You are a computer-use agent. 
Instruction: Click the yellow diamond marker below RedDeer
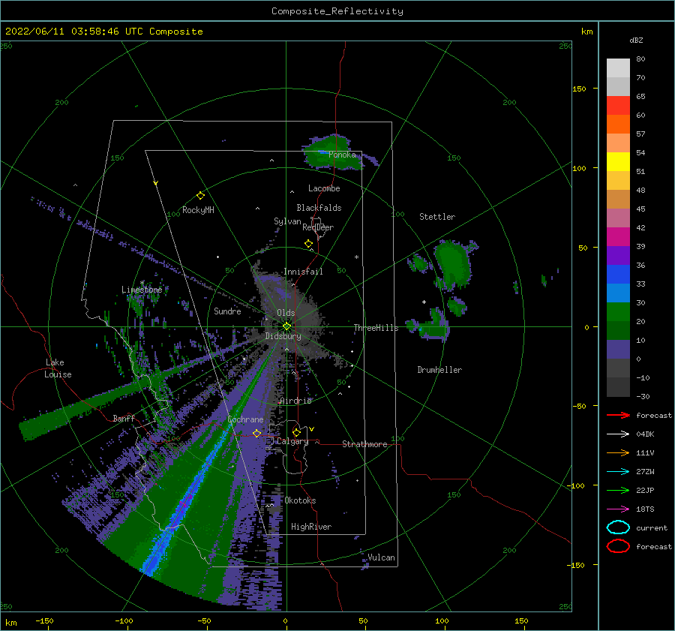[x=309, y=244]
